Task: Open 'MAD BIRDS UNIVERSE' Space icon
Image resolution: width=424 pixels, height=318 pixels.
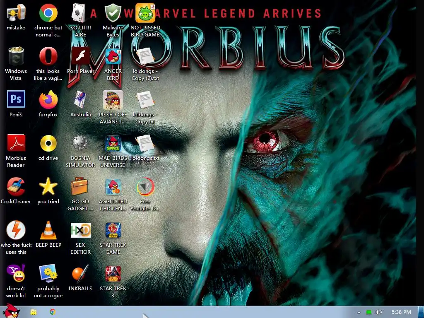Action: (113, 143)
